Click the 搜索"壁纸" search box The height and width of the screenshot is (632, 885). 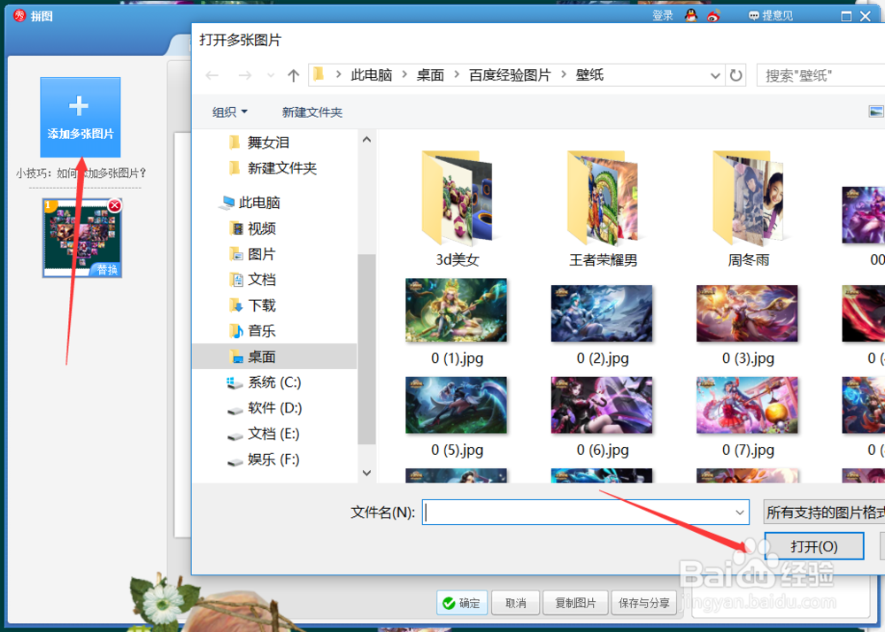[x=820, y=75]
